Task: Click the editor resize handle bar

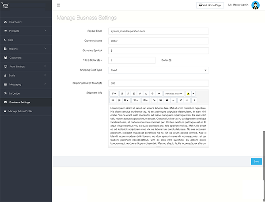Action: tap(159, 147)
